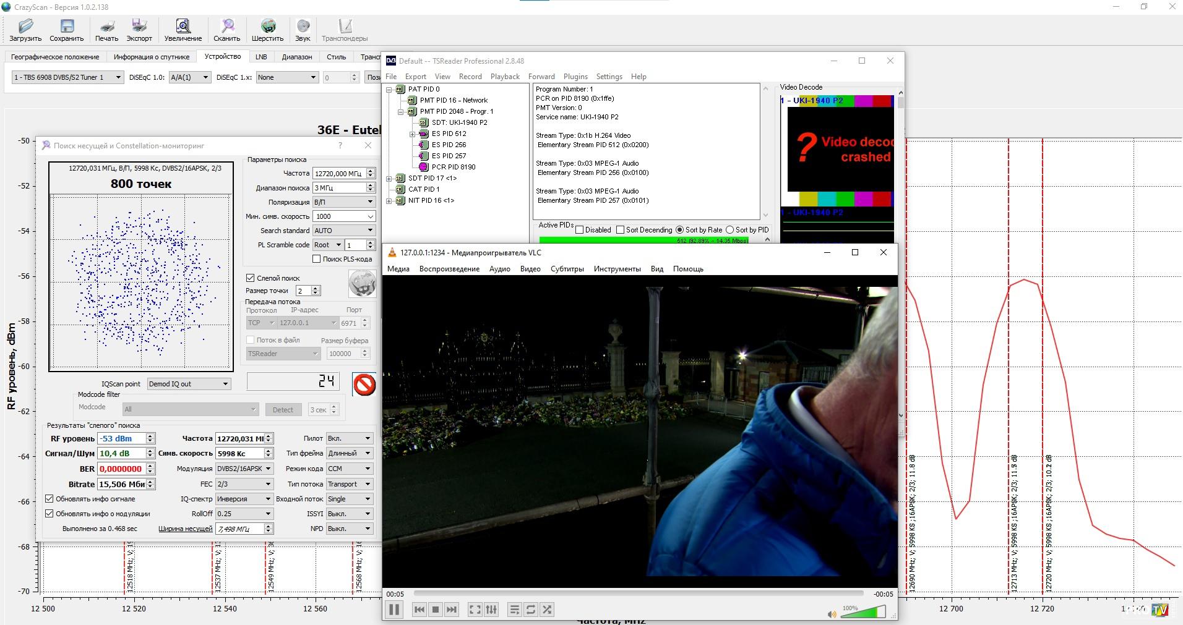Open Экспорт (Export) from the toolbar
Viewport: 1183px width, 625px height.
click(x=139, y=26)
